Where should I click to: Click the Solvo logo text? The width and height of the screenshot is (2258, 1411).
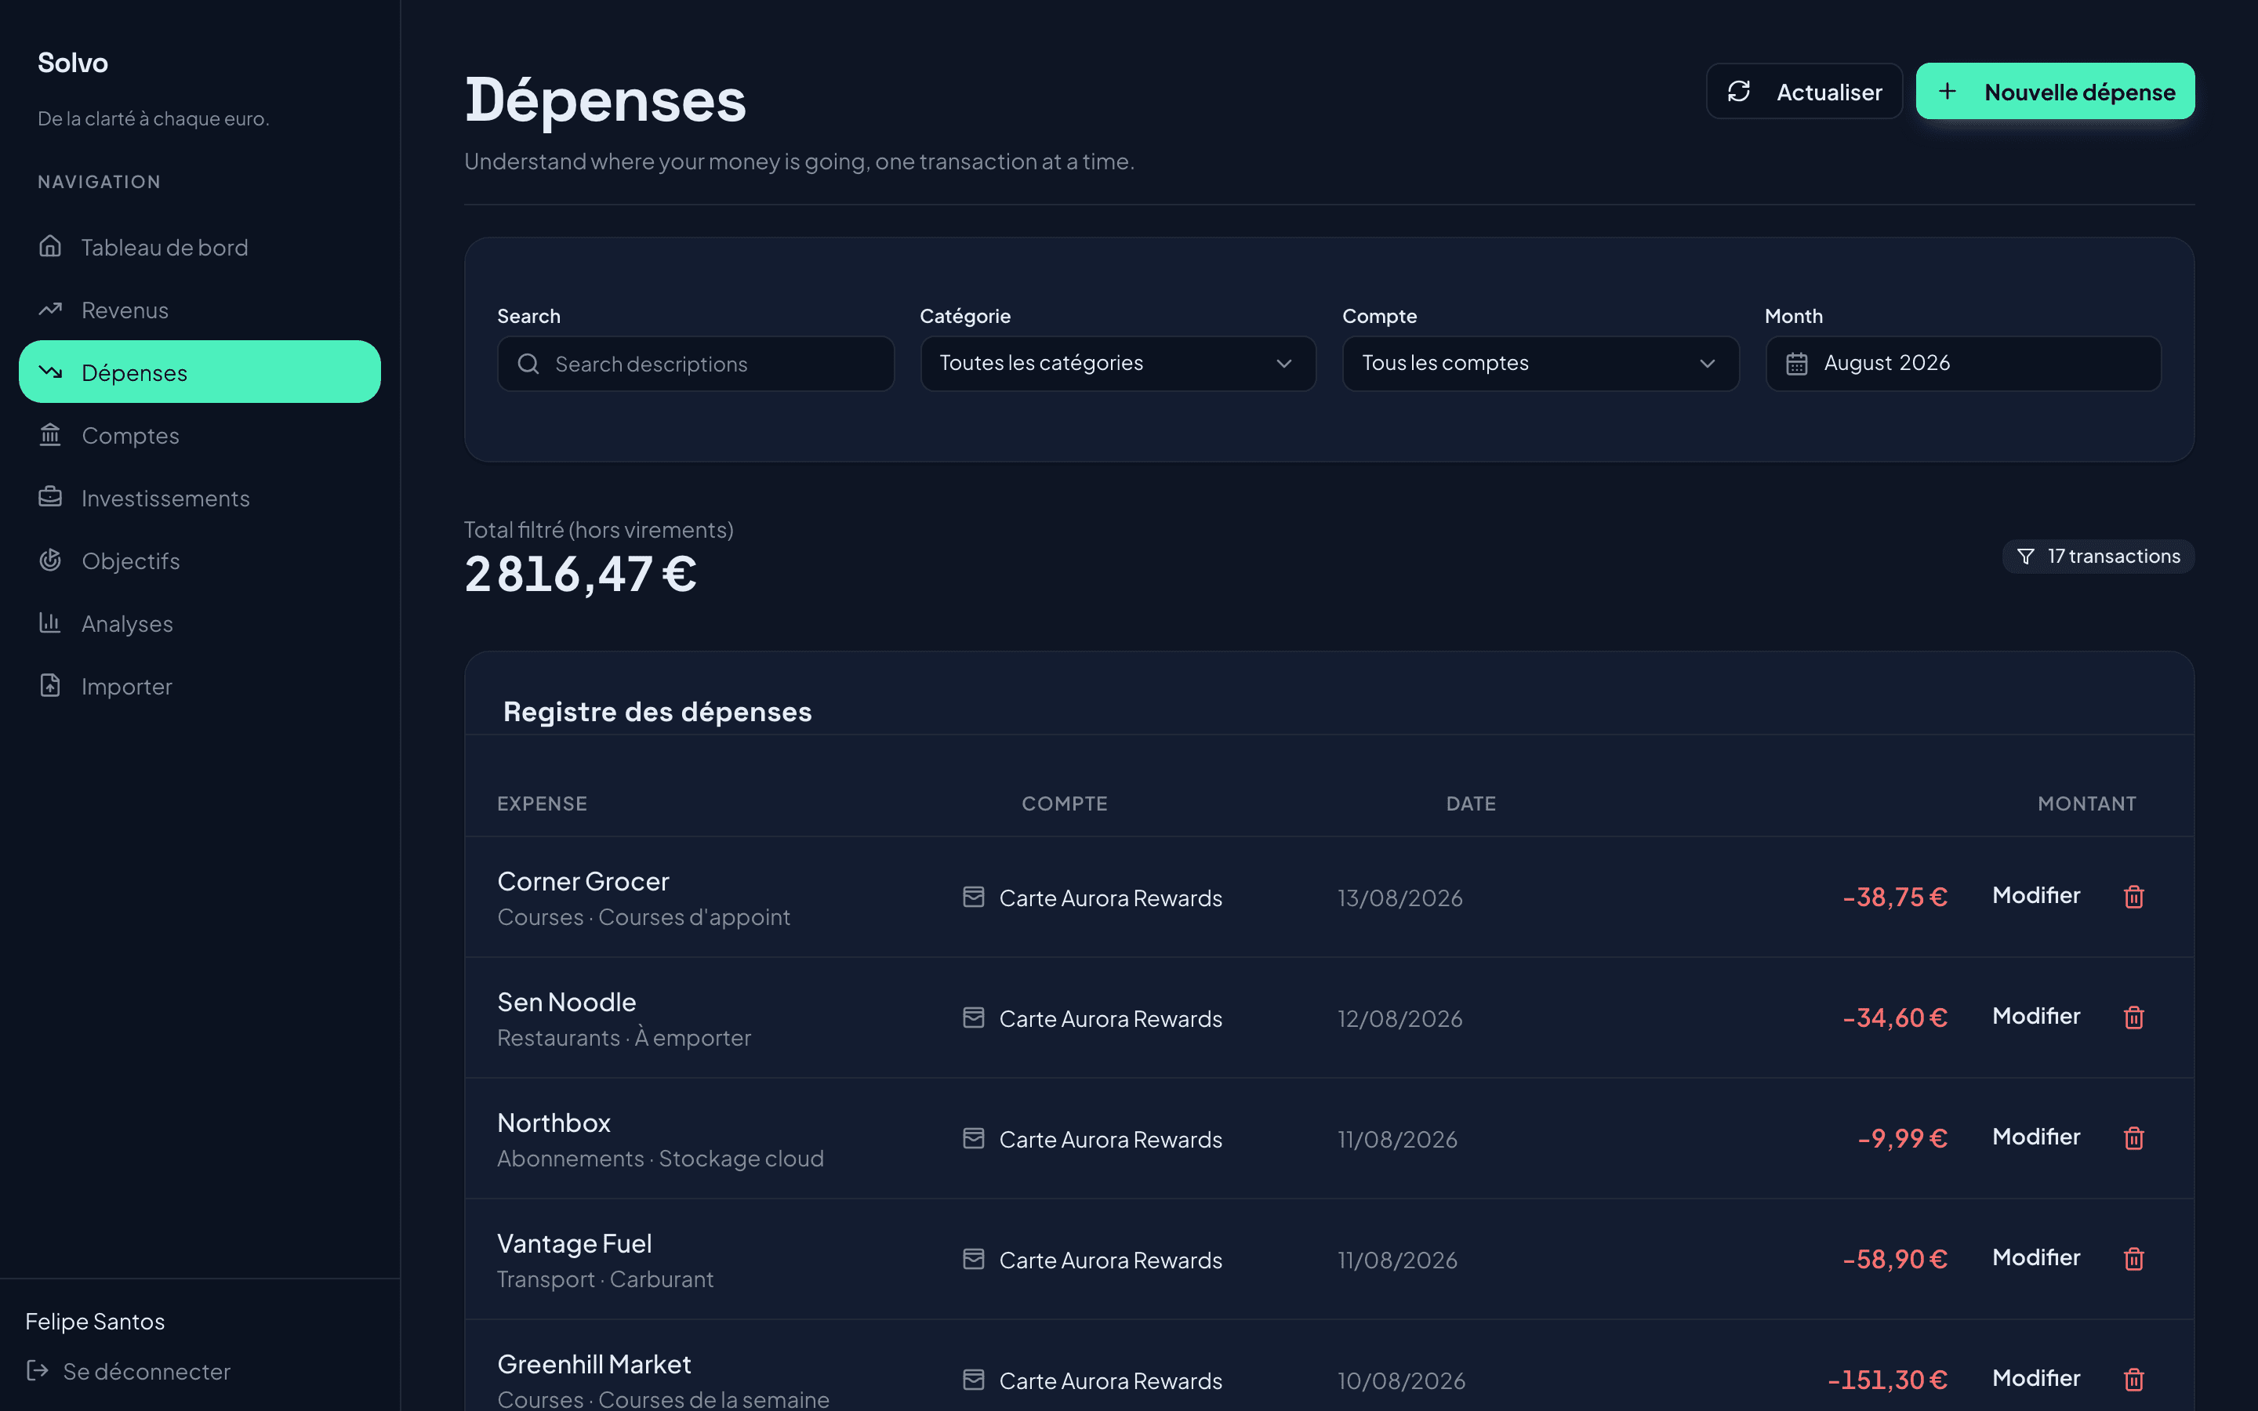coord(73,63)
